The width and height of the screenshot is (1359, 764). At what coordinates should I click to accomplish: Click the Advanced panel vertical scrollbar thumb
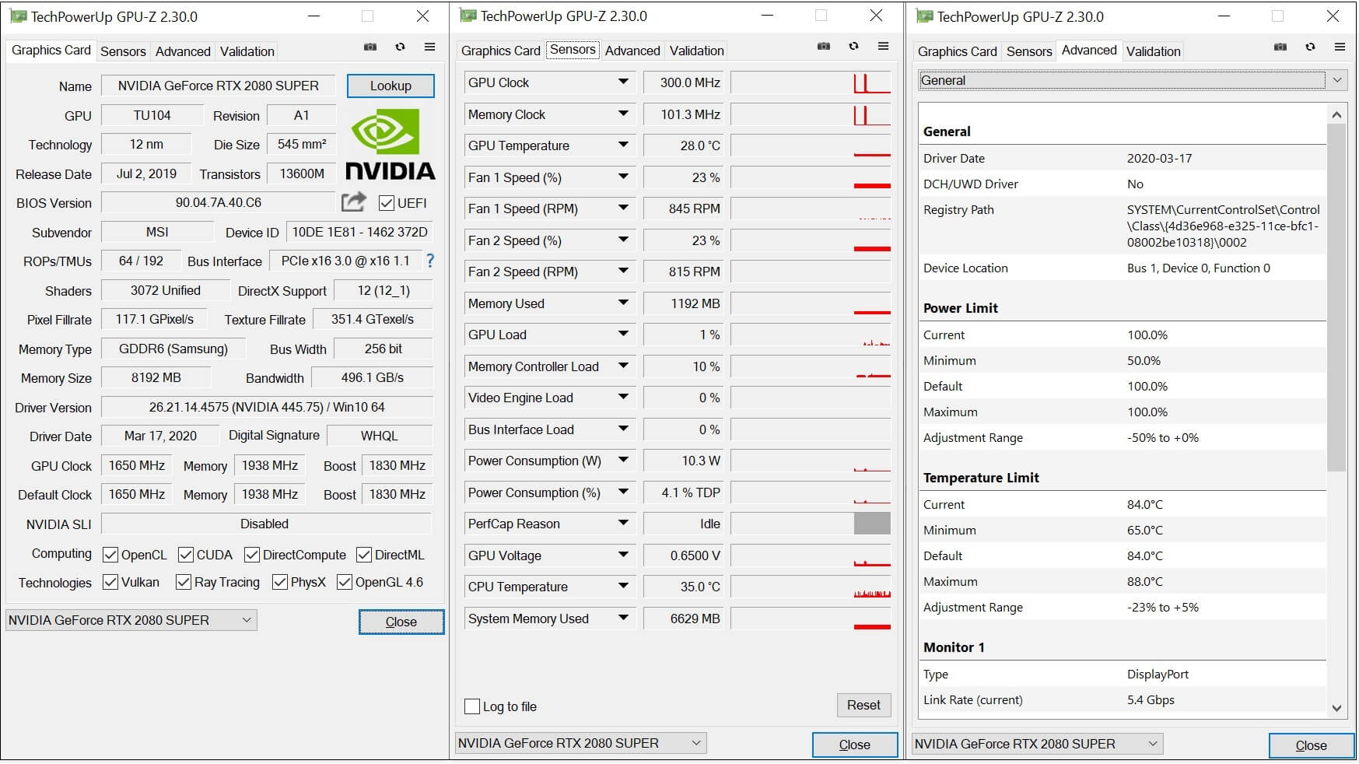click(1336, 296)
